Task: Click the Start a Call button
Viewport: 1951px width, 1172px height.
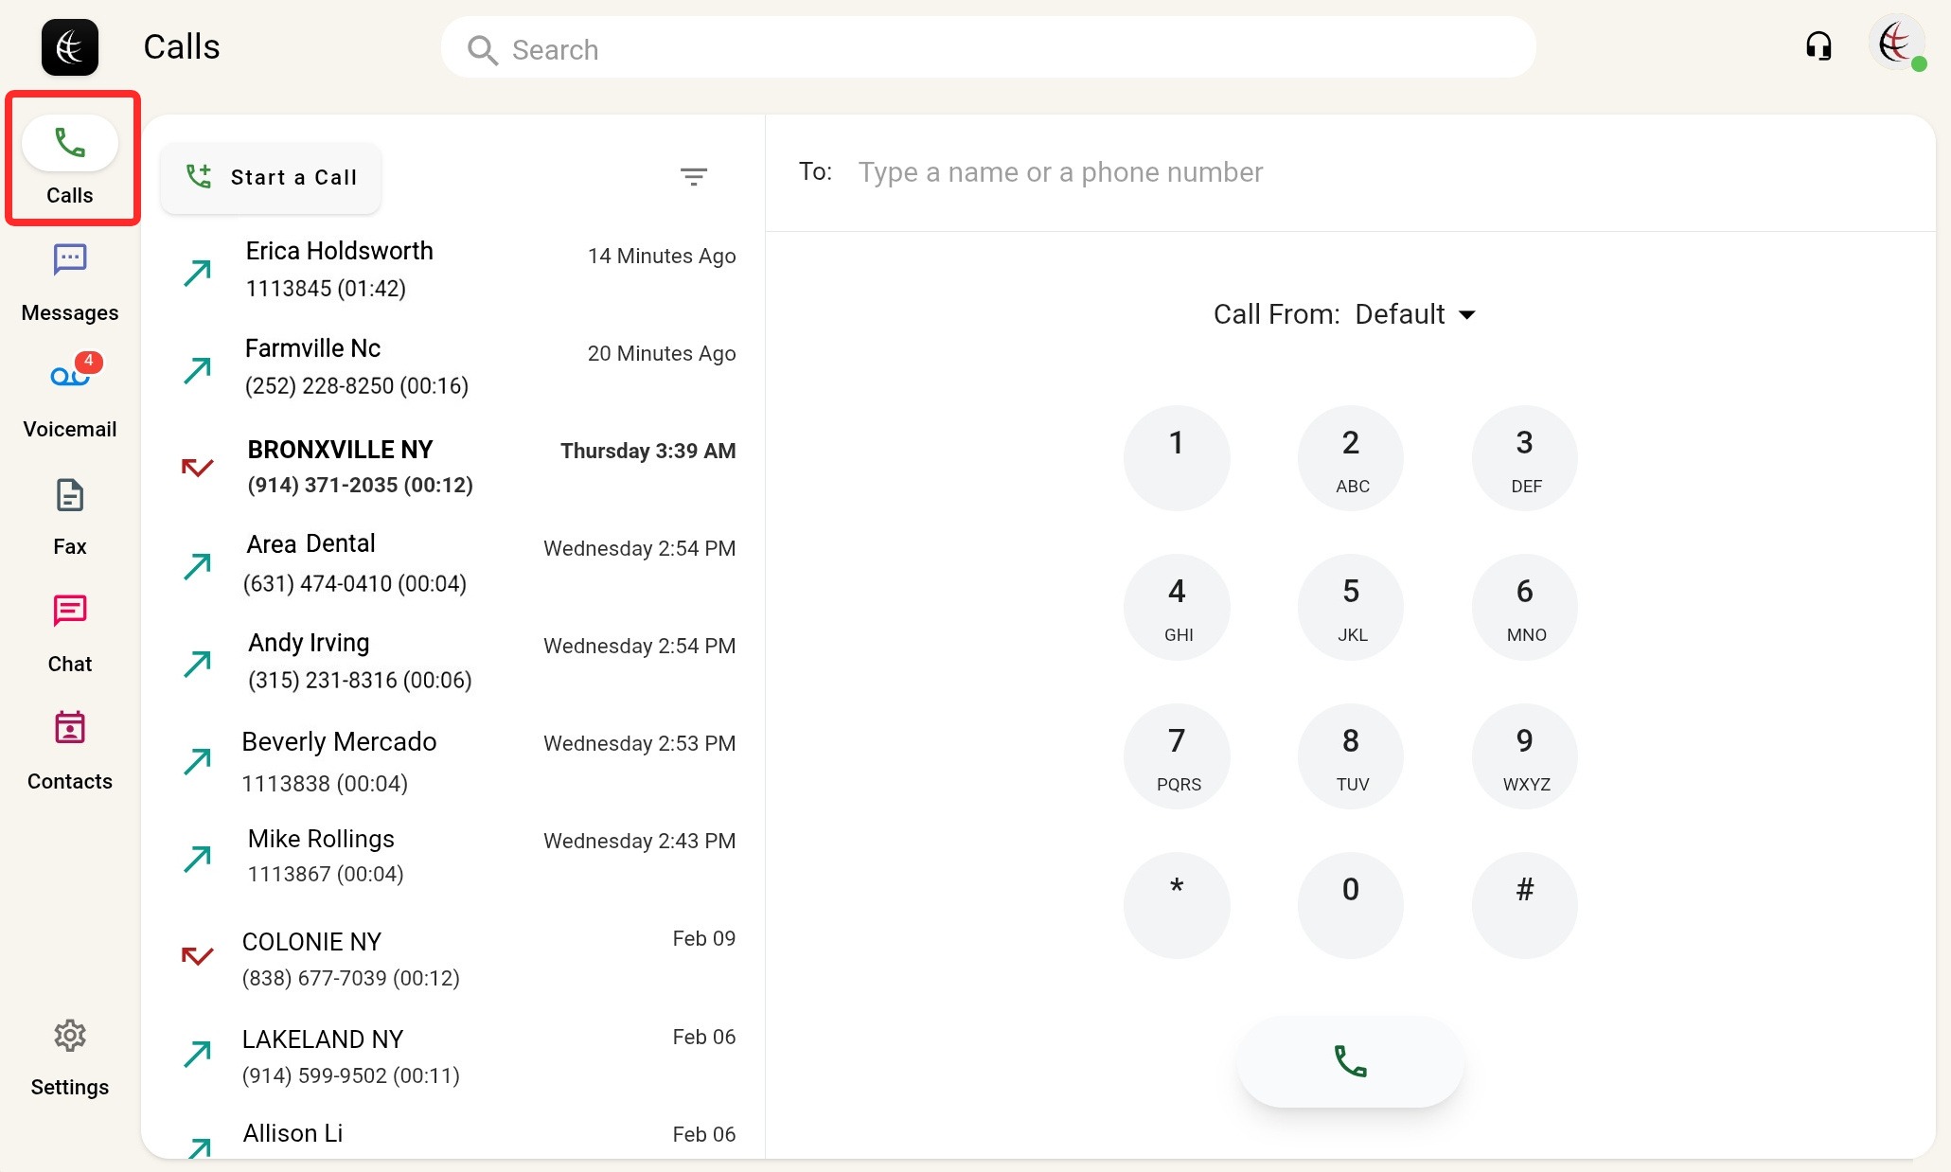Action: [x=272, y=177]
